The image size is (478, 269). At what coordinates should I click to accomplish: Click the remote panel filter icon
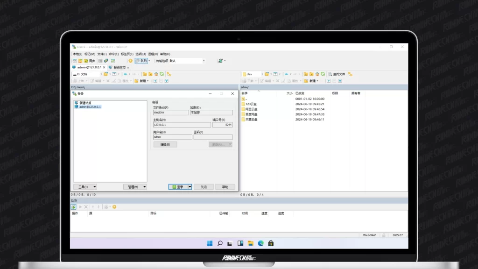point(276,74)
